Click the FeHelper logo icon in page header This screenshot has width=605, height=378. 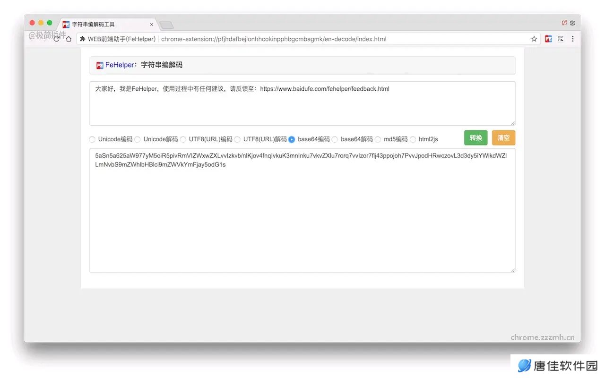100,66
